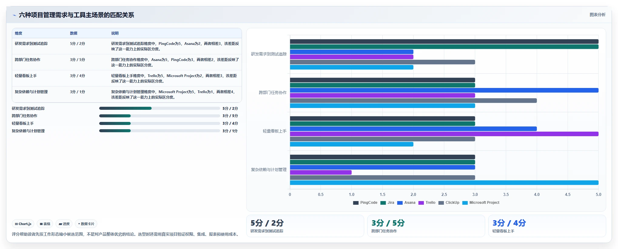Image resolution: width=618 pixels, height=249 pixels.
Task: Select the 数据卡片 tag chip
Action: tap(86, 224)
